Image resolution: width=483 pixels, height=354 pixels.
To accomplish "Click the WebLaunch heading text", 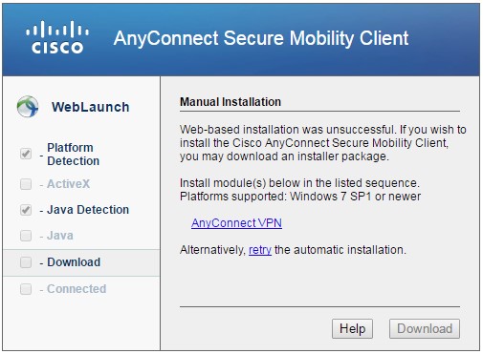I will [91, 107].
